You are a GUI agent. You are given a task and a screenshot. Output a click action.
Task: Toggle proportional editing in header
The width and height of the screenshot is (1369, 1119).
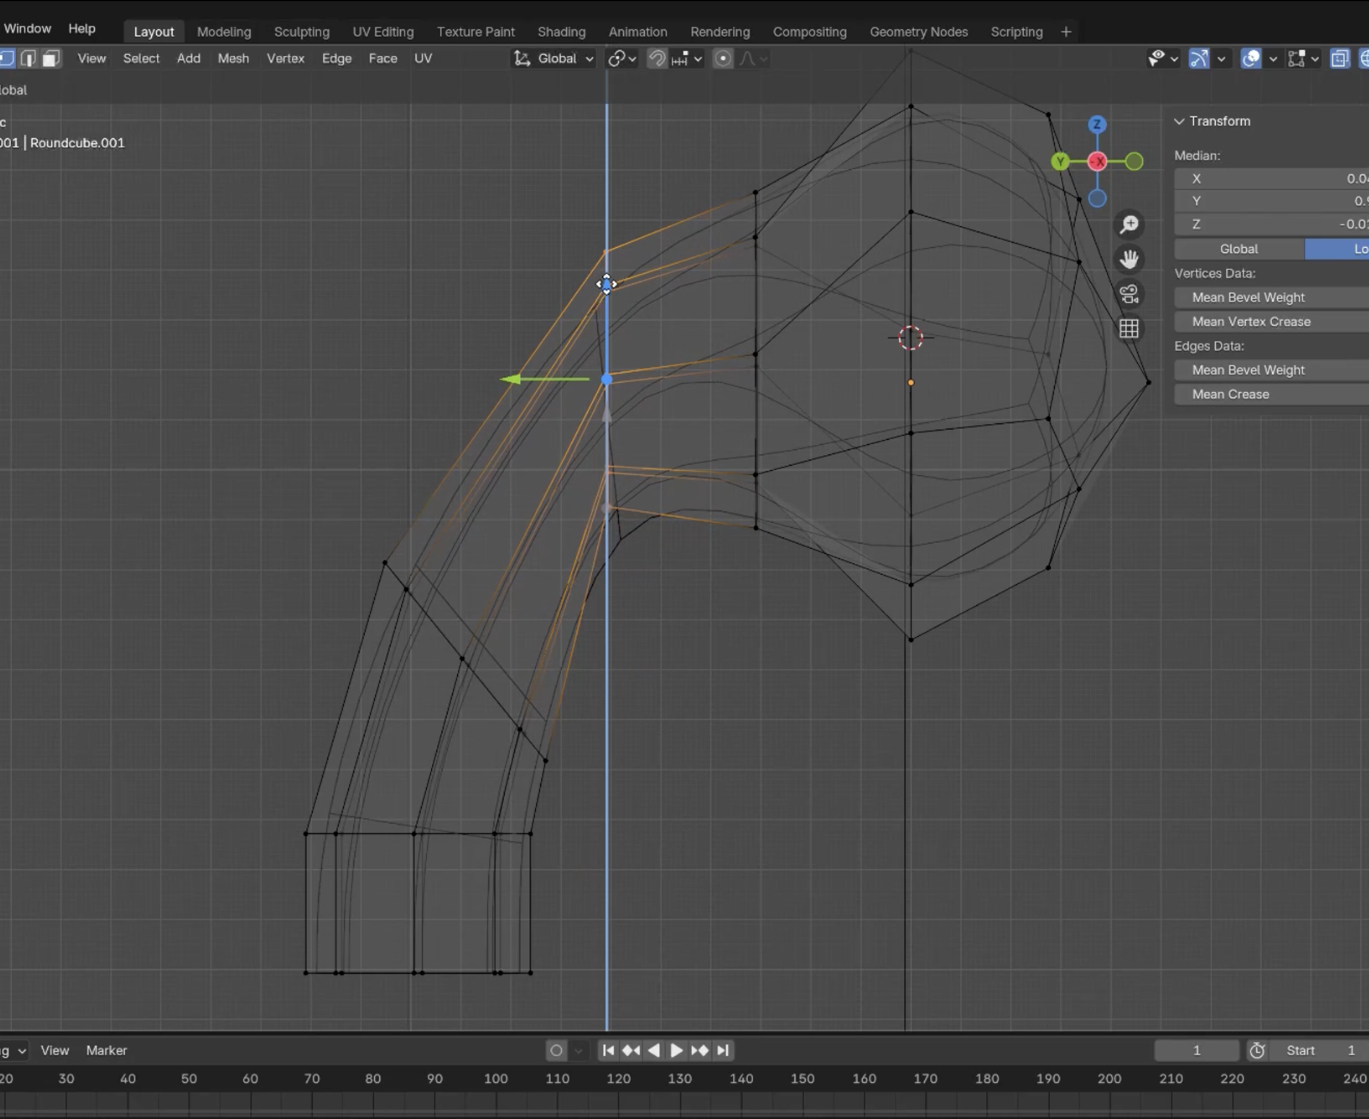coord(723,59)
